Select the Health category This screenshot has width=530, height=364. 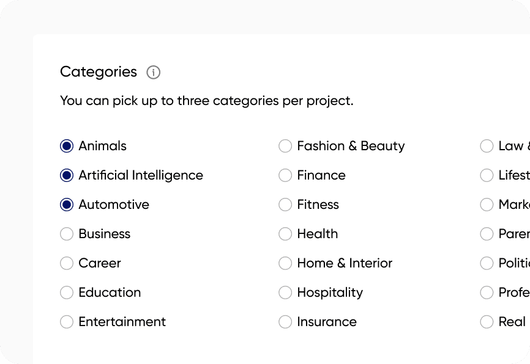[285, 234]
